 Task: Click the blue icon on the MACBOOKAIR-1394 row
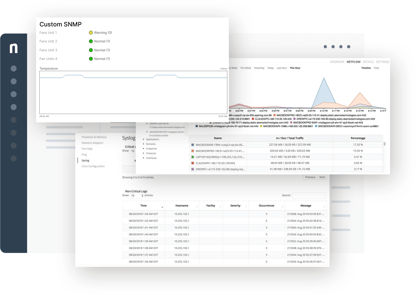(192, 144)
